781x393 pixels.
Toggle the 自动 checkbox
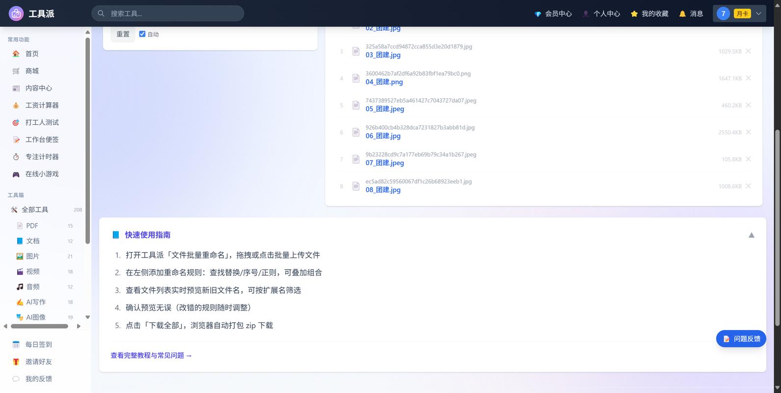coord(142,34)
